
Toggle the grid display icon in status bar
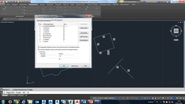point(117,98)
